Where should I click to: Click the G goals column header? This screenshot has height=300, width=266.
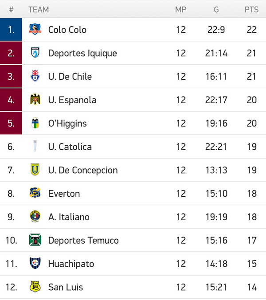[216, 10]
